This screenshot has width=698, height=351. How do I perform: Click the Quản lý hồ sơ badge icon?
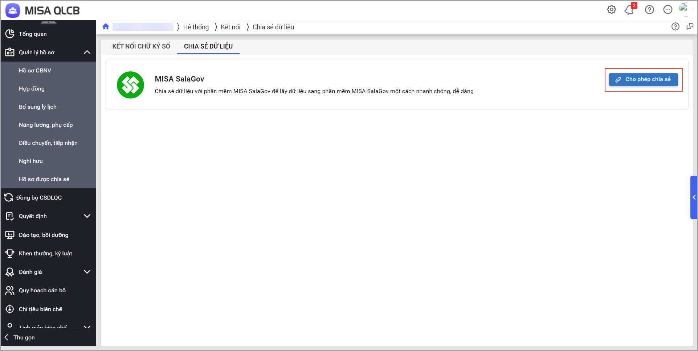[10, 52]
